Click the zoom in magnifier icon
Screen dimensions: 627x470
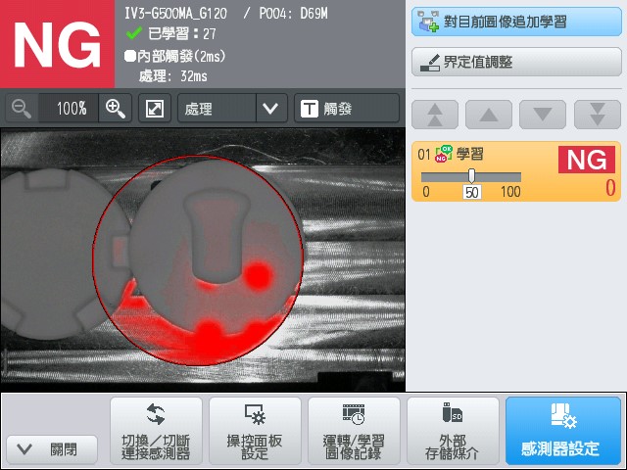click(x=115, y=108)
